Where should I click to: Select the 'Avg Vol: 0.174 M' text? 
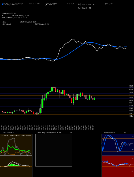click(x=86, y=5)
